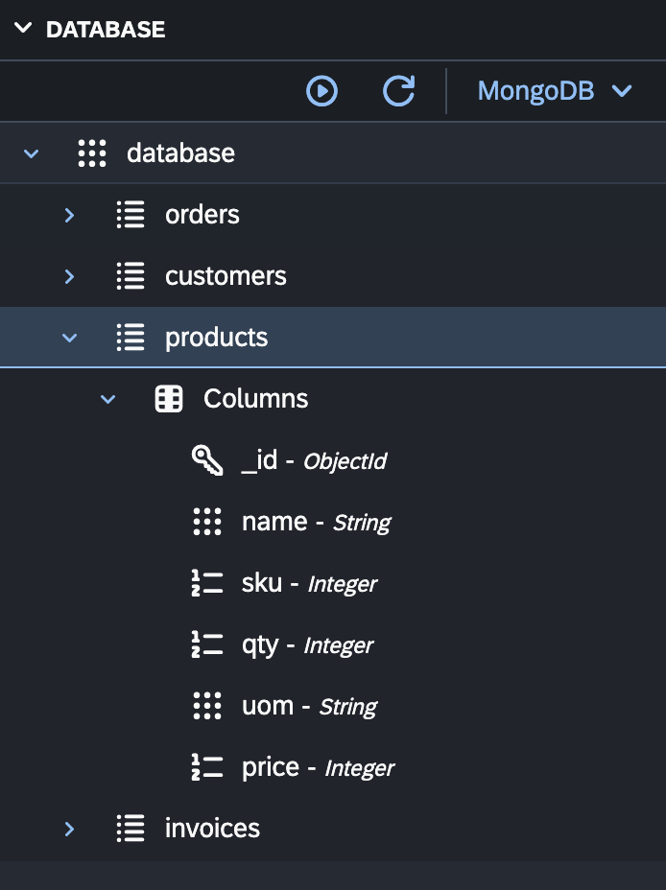Click the Columns table icon
666x890 pixels.
point(169,398)
